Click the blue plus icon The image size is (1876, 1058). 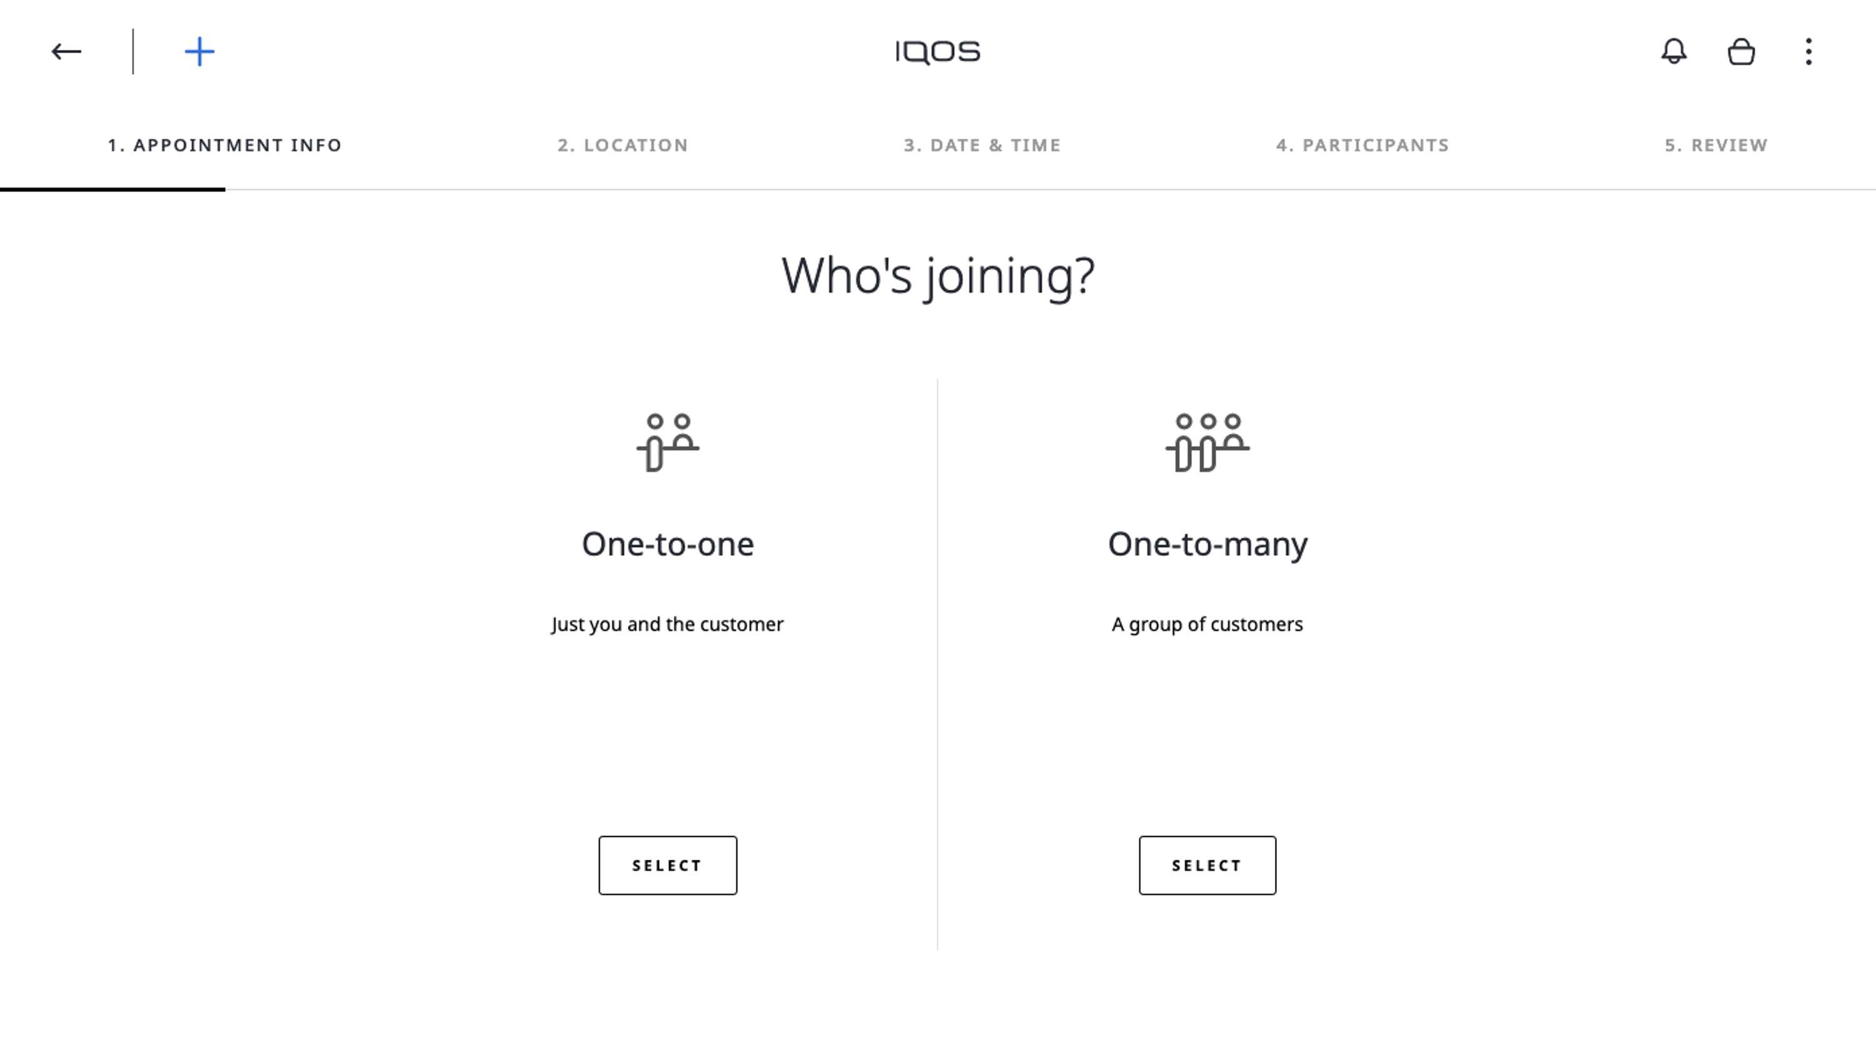pyautogui.click(x=199, y=52)
